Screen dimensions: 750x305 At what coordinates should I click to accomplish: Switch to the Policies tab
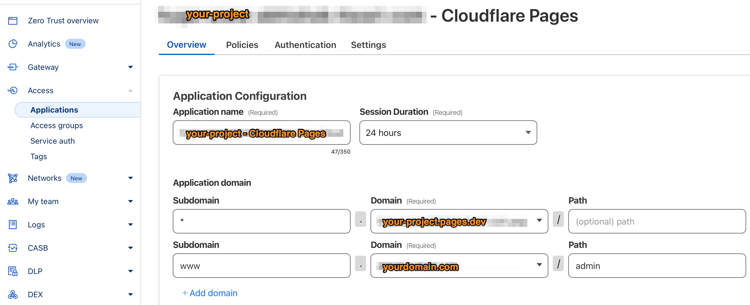point(242,45)
